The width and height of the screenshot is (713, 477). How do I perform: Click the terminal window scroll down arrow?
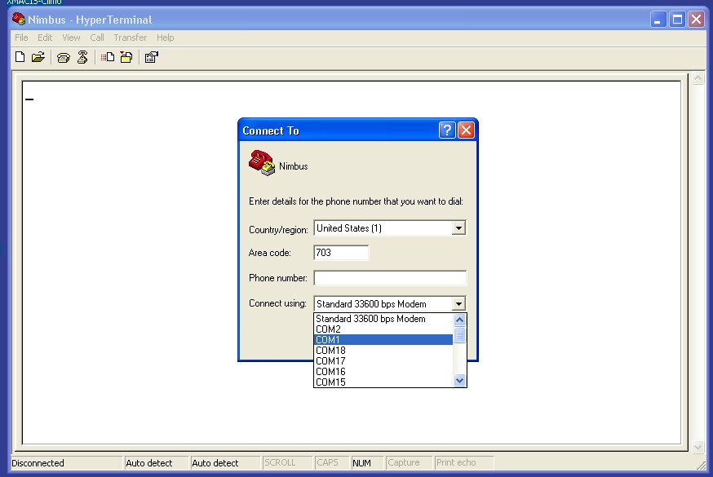[697, 447]
